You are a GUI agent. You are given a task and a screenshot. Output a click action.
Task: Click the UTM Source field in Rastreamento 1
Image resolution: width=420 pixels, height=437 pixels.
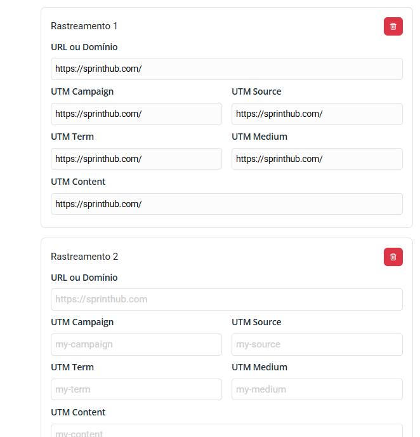point(317,114)
